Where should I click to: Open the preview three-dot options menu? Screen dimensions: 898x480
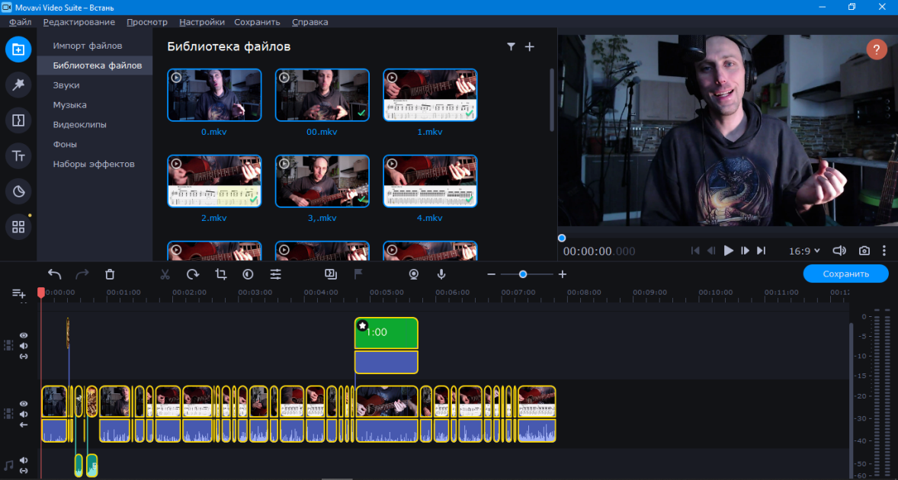click(884, 251)
